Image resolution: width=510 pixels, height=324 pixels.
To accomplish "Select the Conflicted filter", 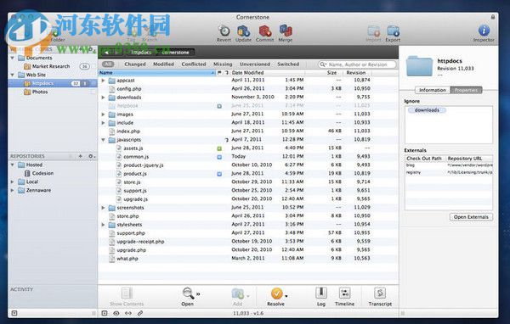I will pyautogui.click(x=194, y=64).
